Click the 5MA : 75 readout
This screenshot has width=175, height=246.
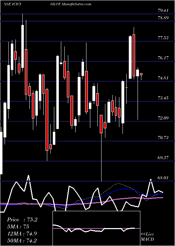18,227
